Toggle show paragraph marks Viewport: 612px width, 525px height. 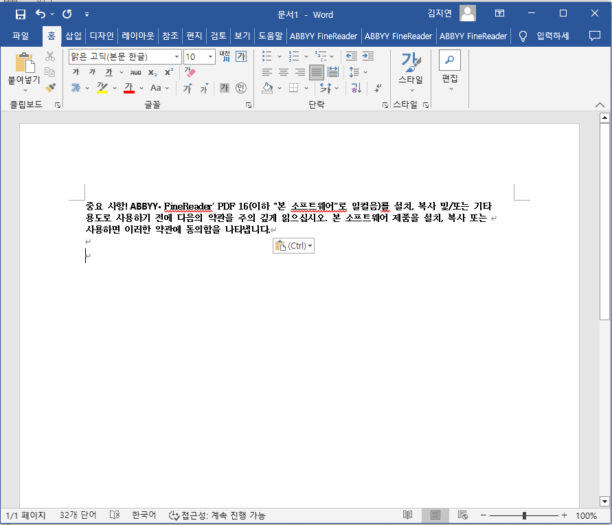point(377,88)
